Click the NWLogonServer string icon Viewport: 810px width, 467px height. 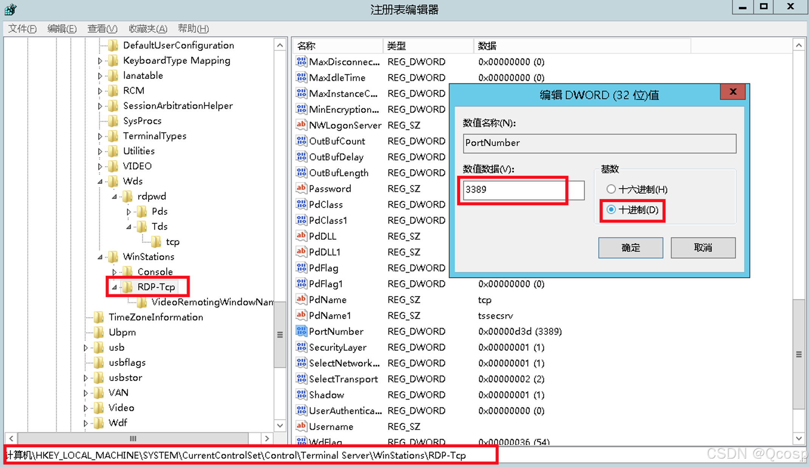pos(301,125)
